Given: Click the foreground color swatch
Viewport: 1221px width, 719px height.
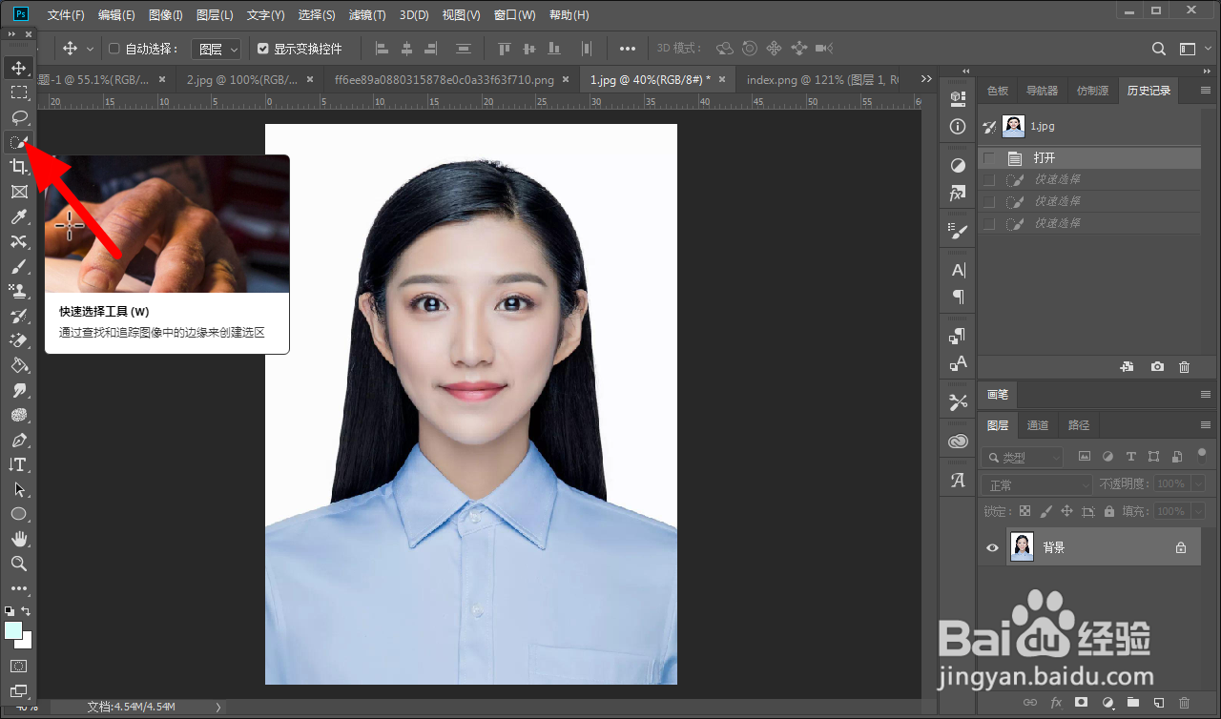Looking at the screenshot, I should point(13,631).
